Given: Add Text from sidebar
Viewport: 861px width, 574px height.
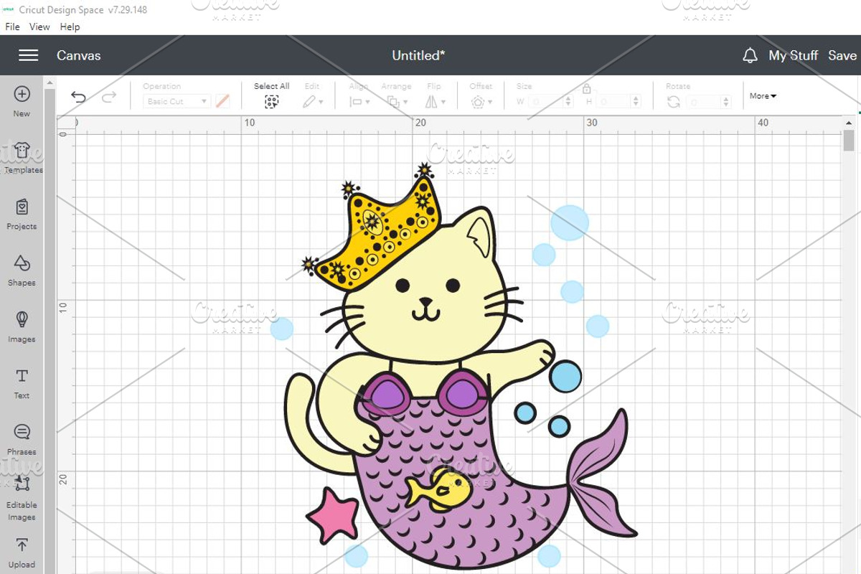Looking at the screenshot, I should point(22,383).
